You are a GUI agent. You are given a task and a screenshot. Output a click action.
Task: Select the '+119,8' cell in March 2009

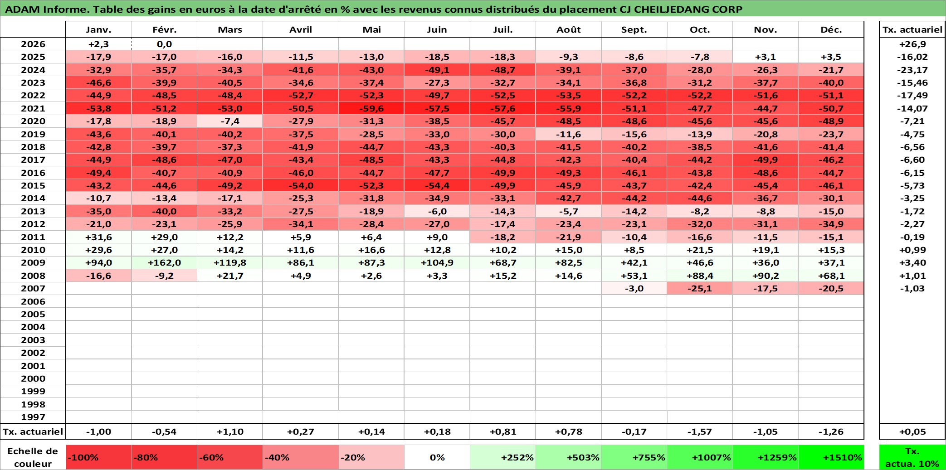click(230, 262)
